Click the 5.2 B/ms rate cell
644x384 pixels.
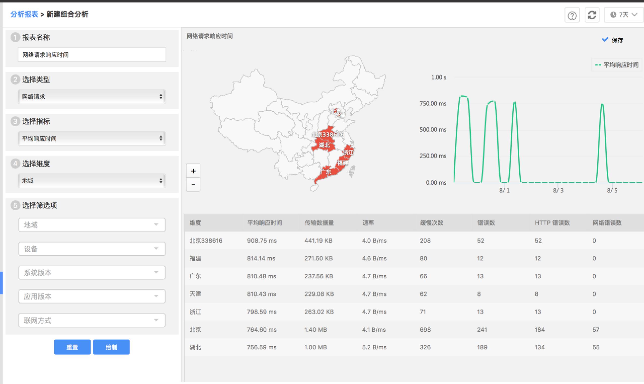[x=374, y=347]
